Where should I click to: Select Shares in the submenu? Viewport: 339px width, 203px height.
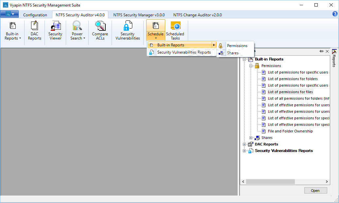click(236, 53)
